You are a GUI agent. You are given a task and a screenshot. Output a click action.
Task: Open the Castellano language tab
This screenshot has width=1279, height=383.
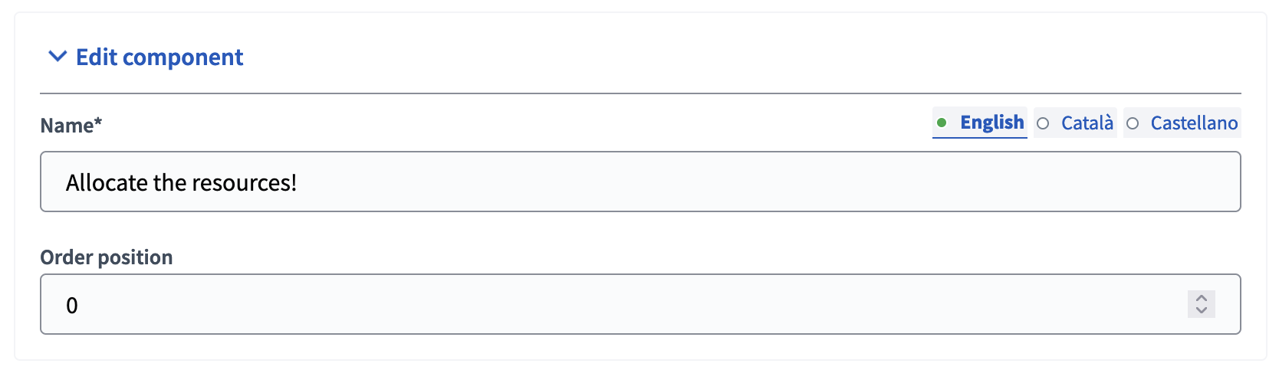point(1194,123)
